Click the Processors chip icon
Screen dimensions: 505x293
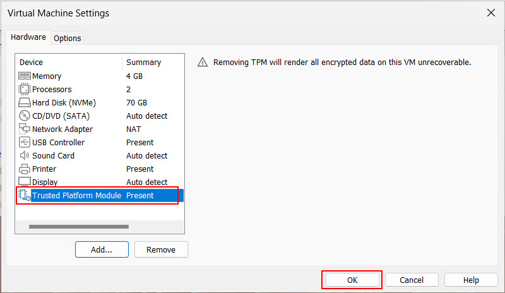coord(25,89)
